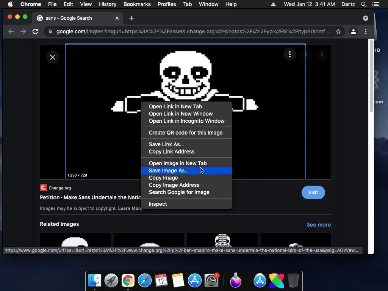Click the 1,280 × 720 size label

77,175
